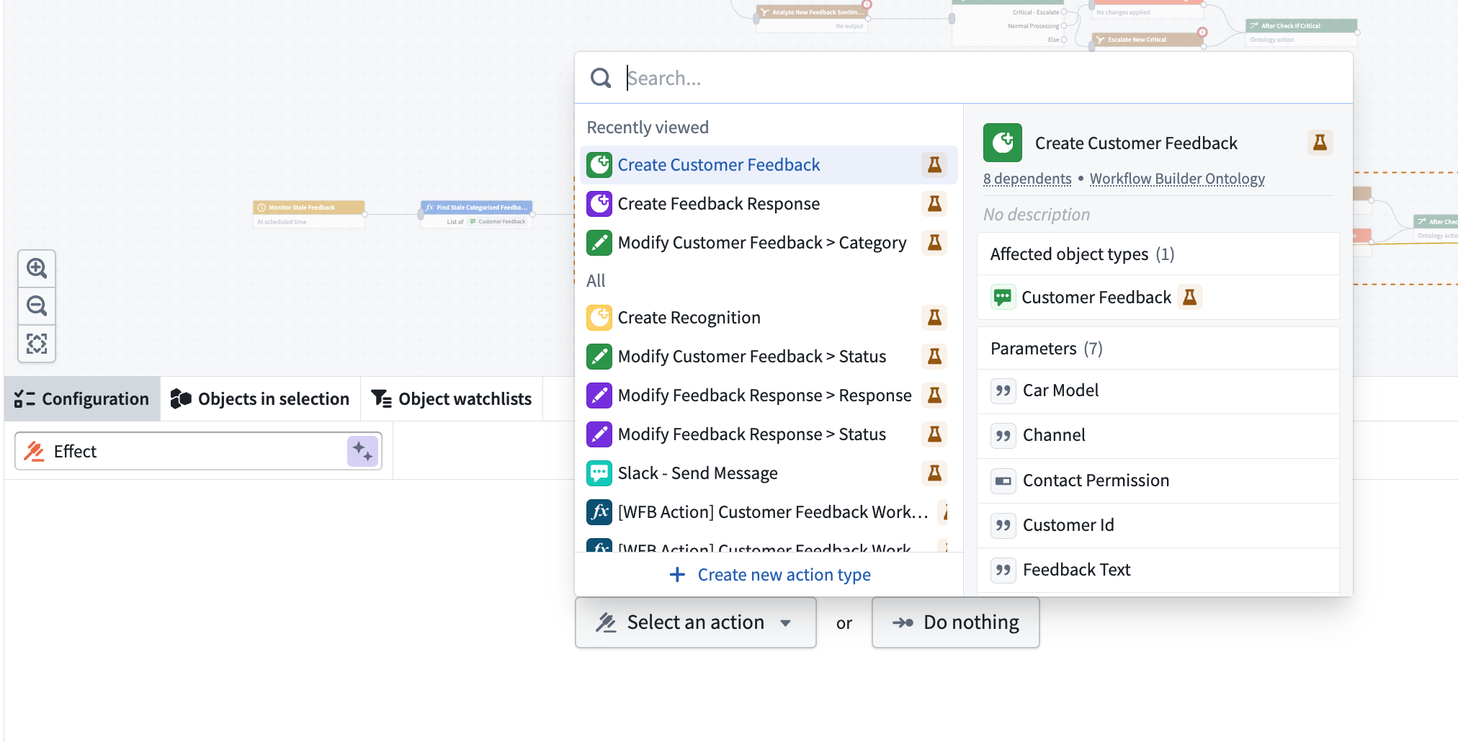The width and height of the screenshot is (1458, 742).
Task: Click the flask icon beside Create Recognition
Action: click(934, 318)
